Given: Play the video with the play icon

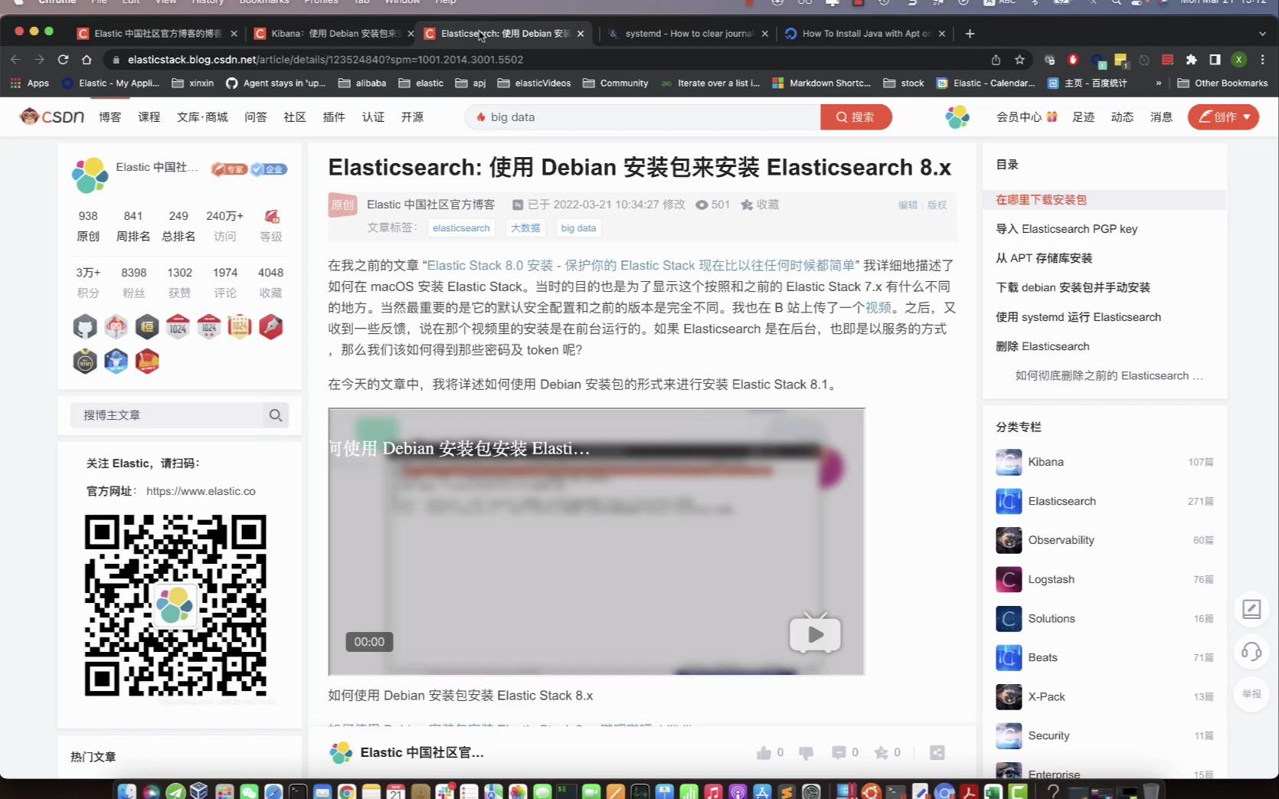Looking at the screenshot, I should pos(815,634).
